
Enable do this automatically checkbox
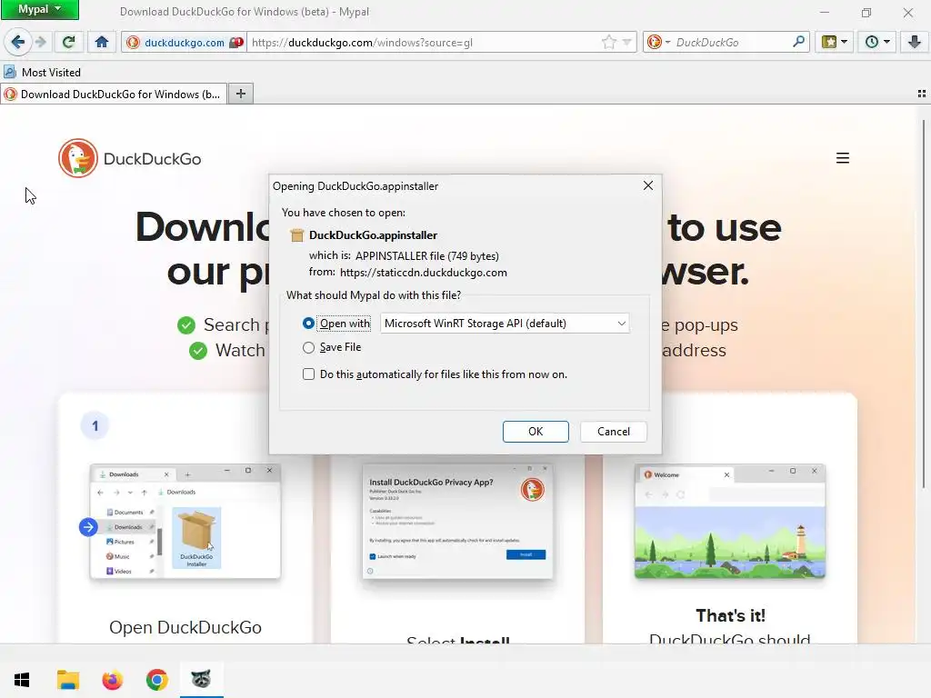pyautogui.click(x=308, y=374)
